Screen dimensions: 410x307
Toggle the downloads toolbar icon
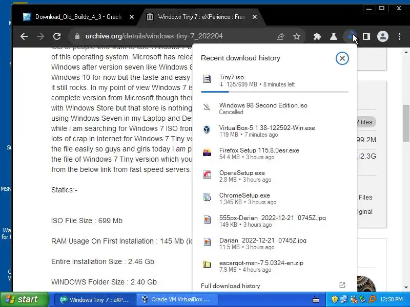(350, 36)
